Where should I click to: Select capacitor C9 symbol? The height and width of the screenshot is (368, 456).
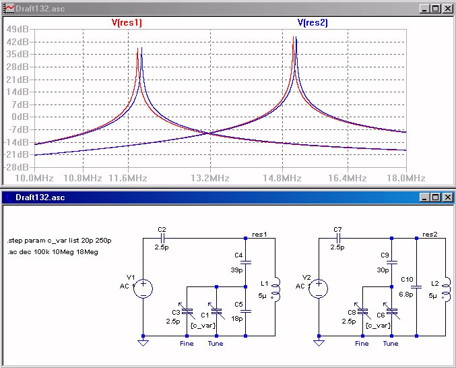click(x=392, y=263)
